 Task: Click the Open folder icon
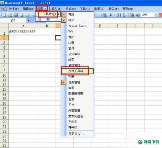point(10,15)
